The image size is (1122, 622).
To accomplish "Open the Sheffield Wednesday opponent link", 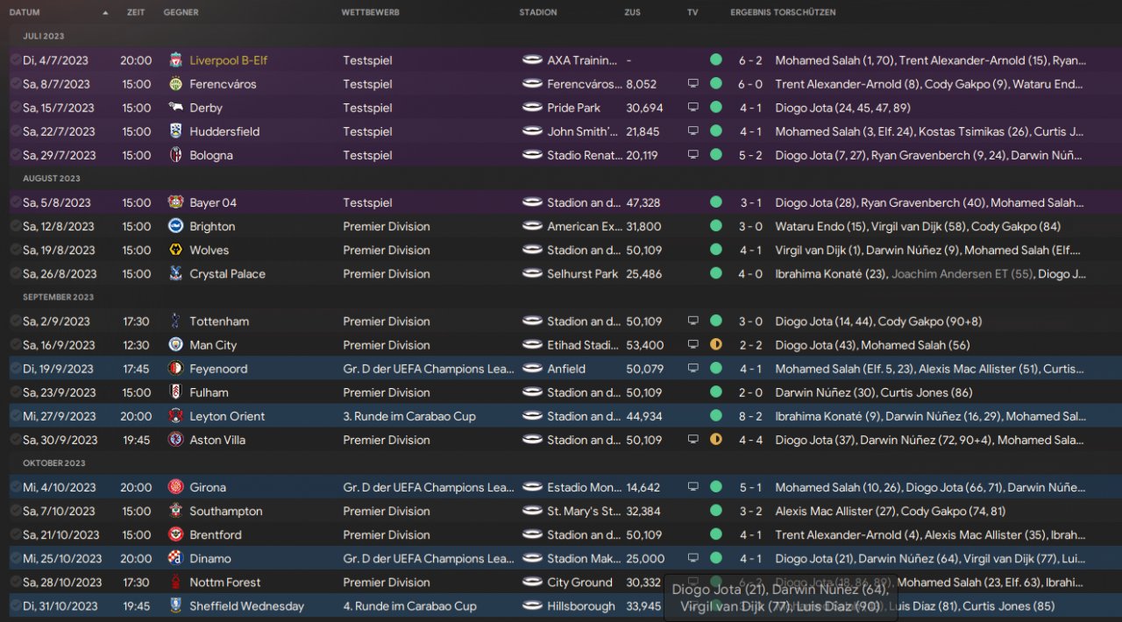I will (x=247, y=605).
